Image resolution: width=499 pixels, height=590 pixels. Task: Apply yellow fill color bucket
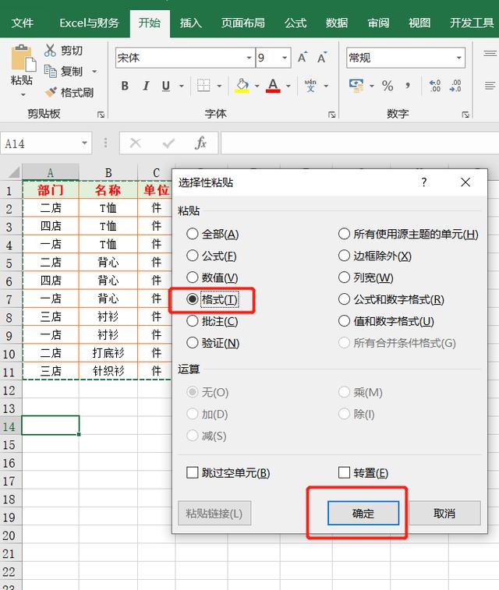coord(242,86)
